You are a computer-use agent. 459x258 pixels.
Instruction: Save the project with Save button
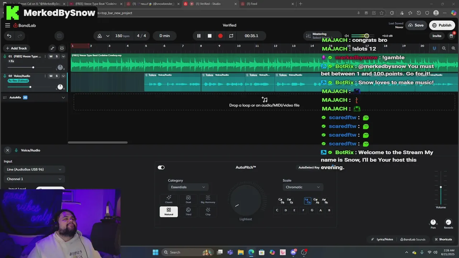(415, 25)
